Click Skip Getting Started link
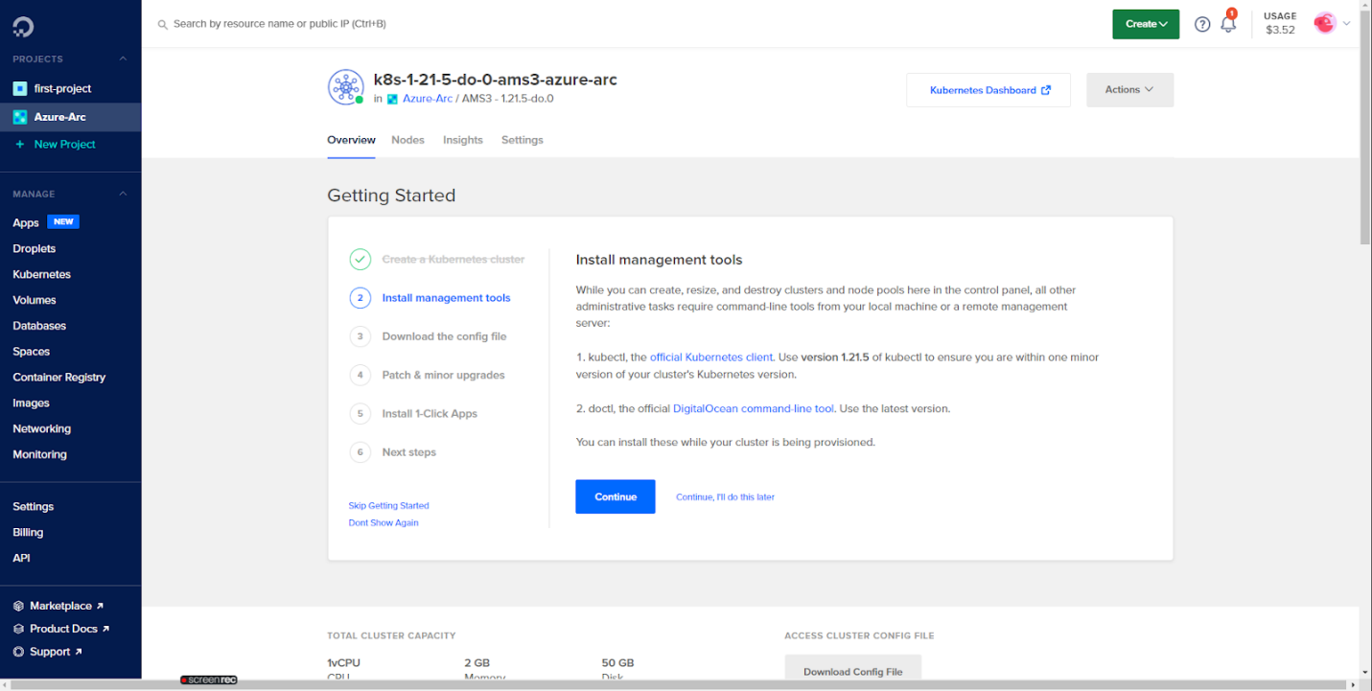1372x691 pixels. (388, 505)
